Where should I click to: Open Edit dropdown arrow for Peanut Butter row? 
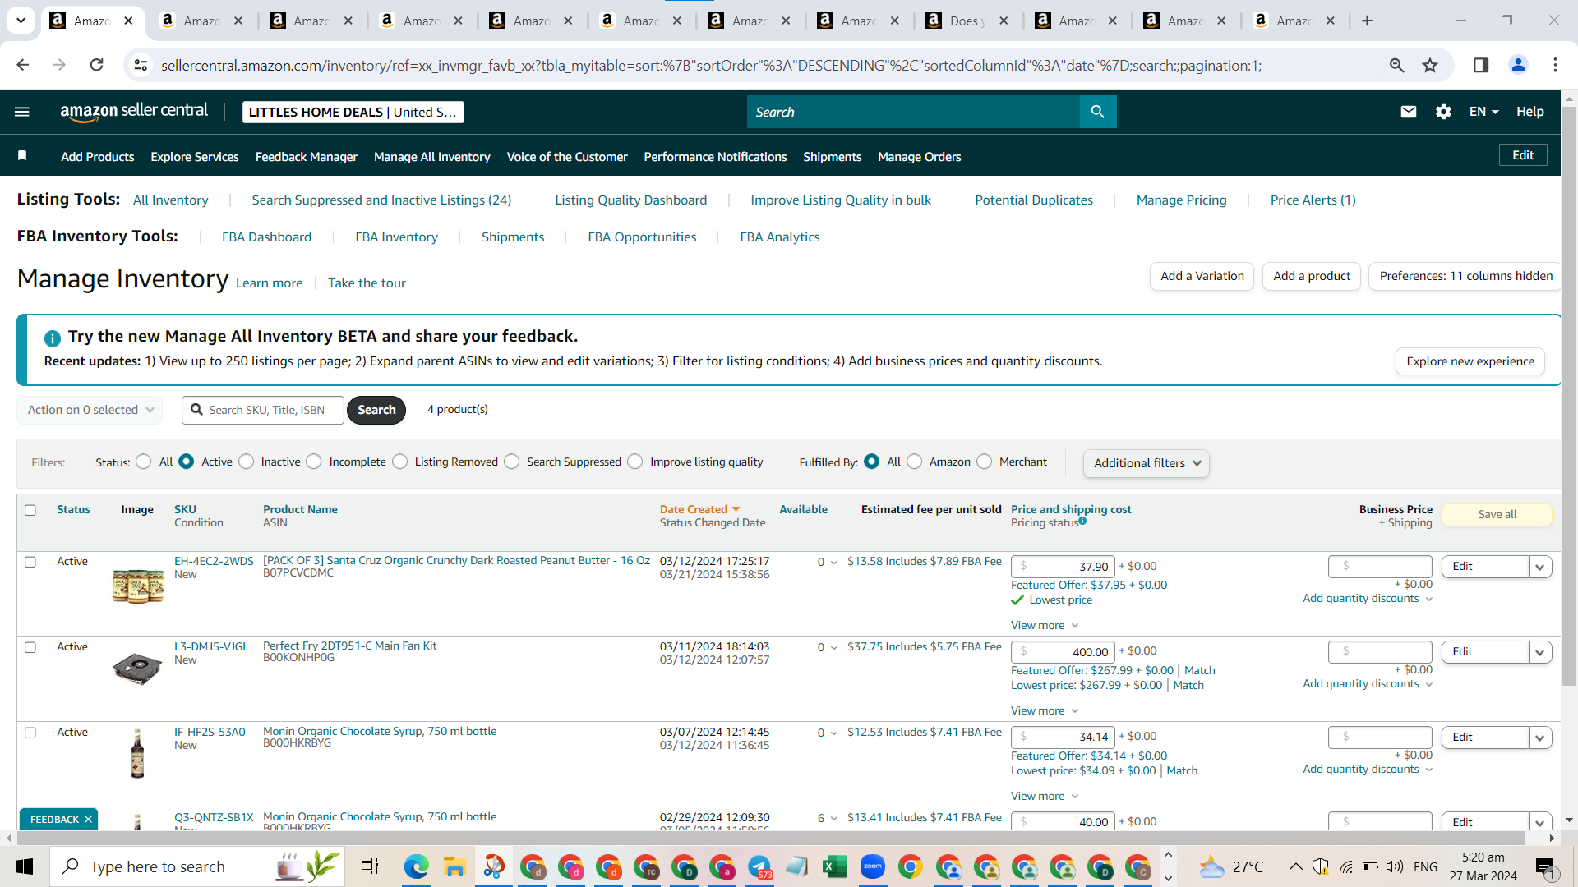tap(1539, 567)
